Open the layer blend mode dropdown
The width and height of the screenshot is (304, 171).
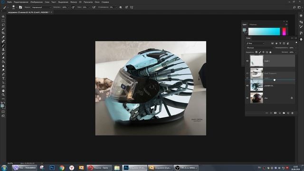tap(260, 47)
